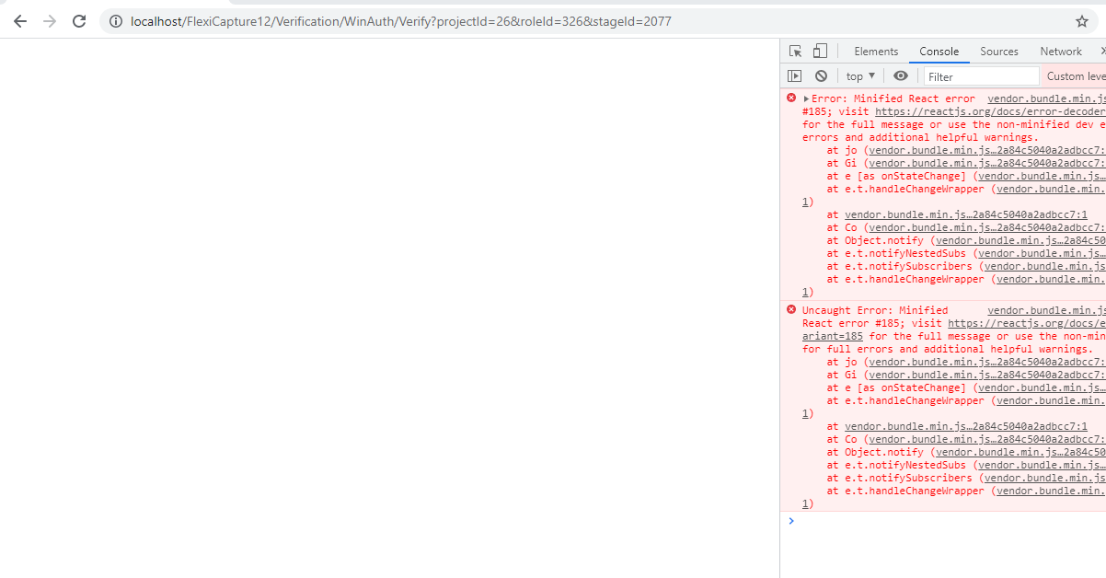Activate the inspect element picker in DevTools
This screenshot has width=1106, height=578.
(796, 52)
